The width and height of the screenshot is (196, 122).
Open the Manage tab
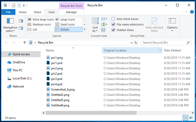pos(71,12)
